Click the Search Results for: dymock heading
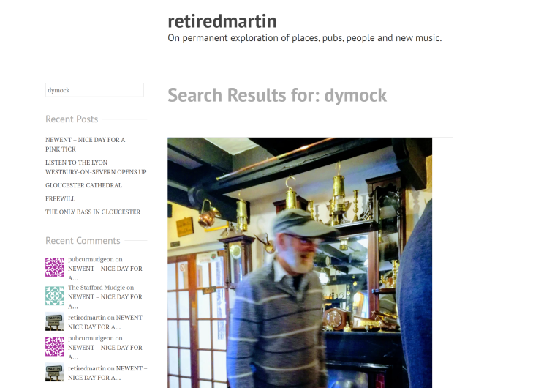Image resolution: width=533 pixels, height=388 pixels. (x=277, y=95)
